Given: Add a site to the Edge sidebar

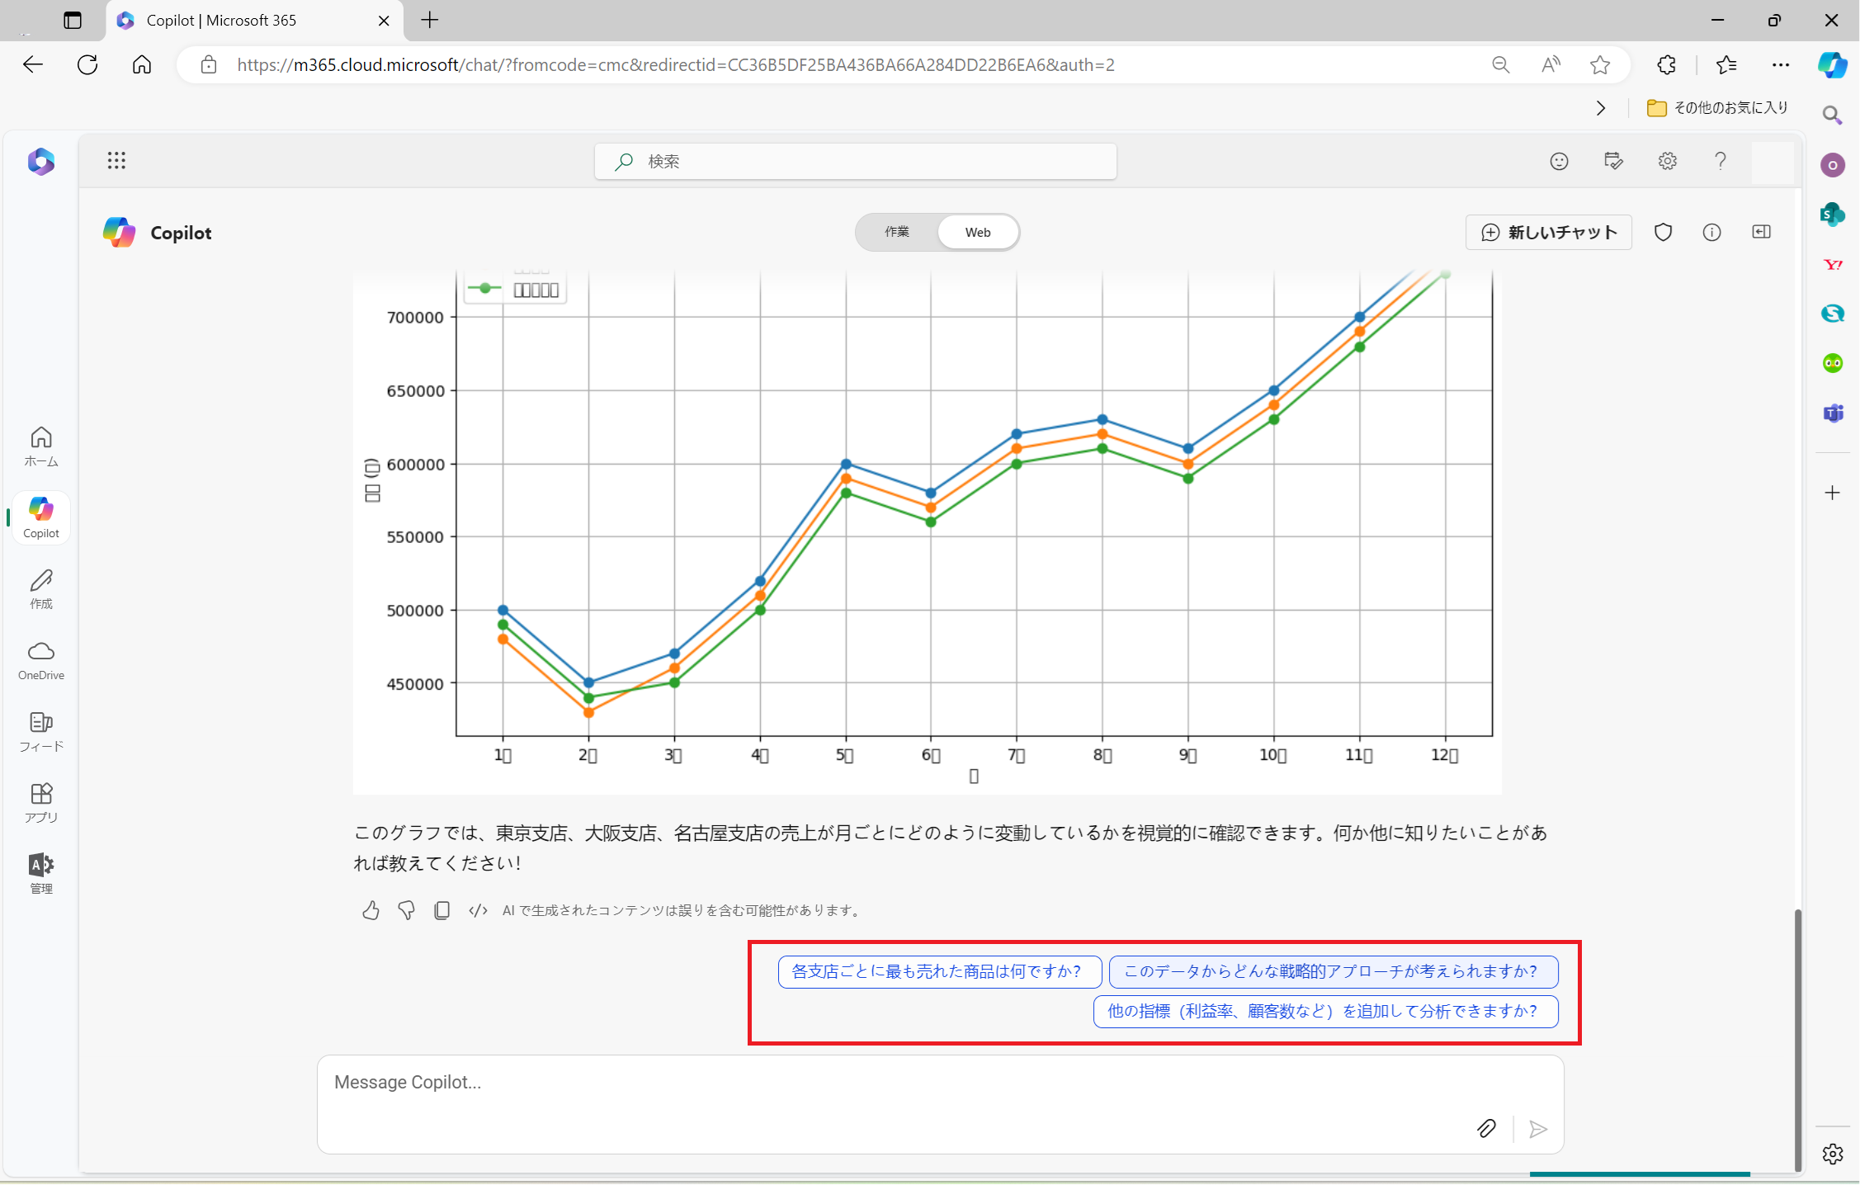Looking at the screenshot, I should (1833, 493).
